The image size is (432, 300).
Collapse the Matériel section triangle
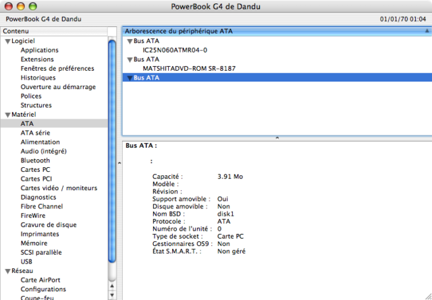click(x=7, y=115)
